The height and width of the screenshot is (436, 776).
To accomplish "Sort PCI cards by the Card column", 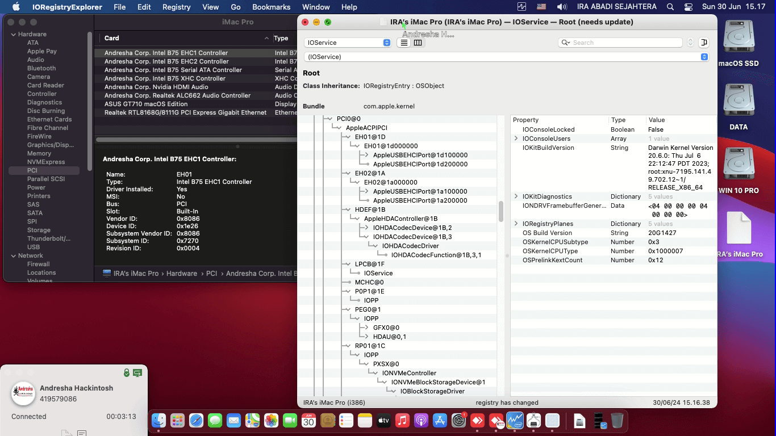I will 183,38.
